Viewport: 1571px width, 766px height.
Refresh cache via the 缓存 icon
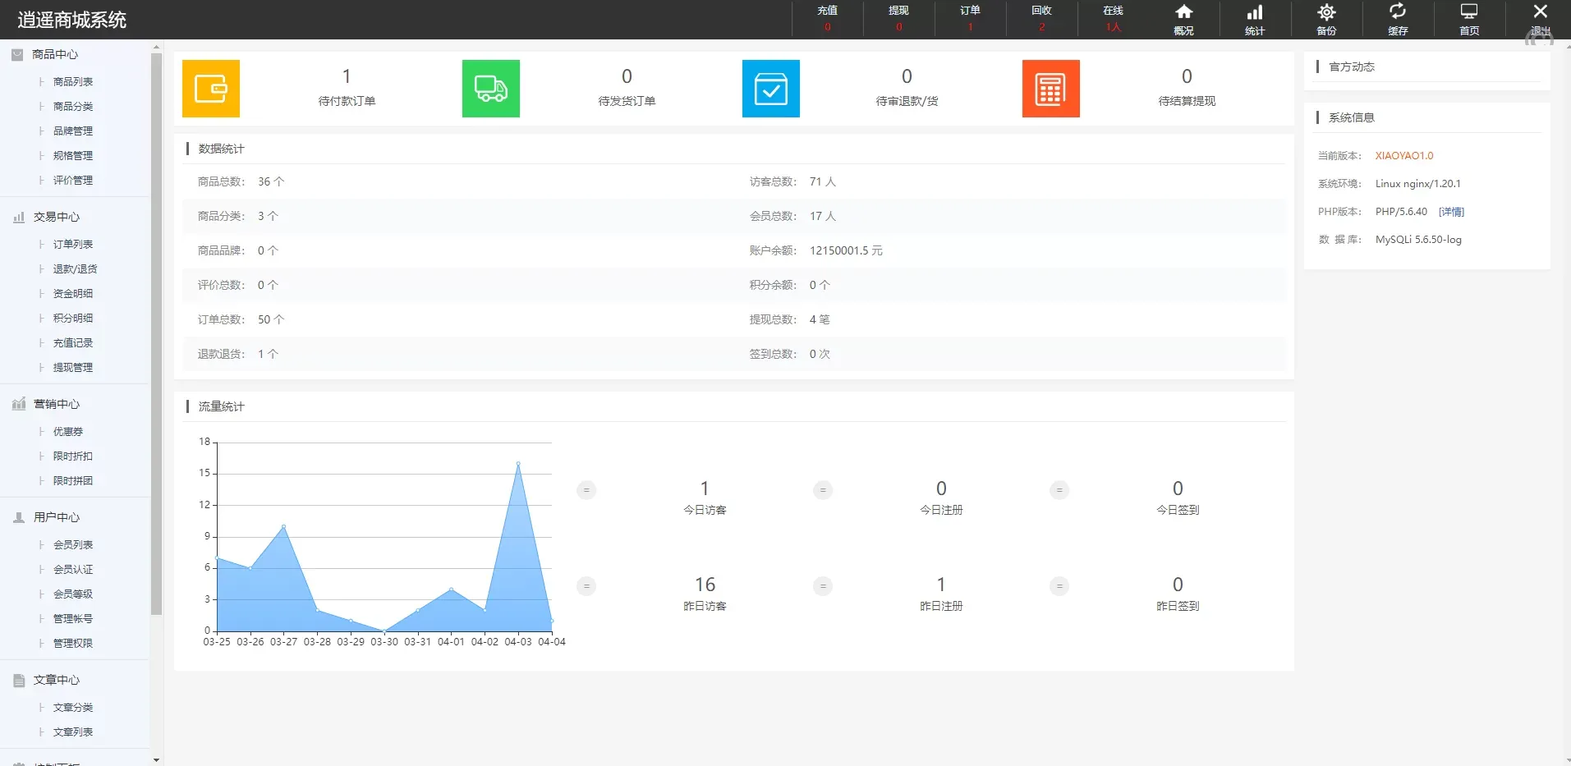1398,20
